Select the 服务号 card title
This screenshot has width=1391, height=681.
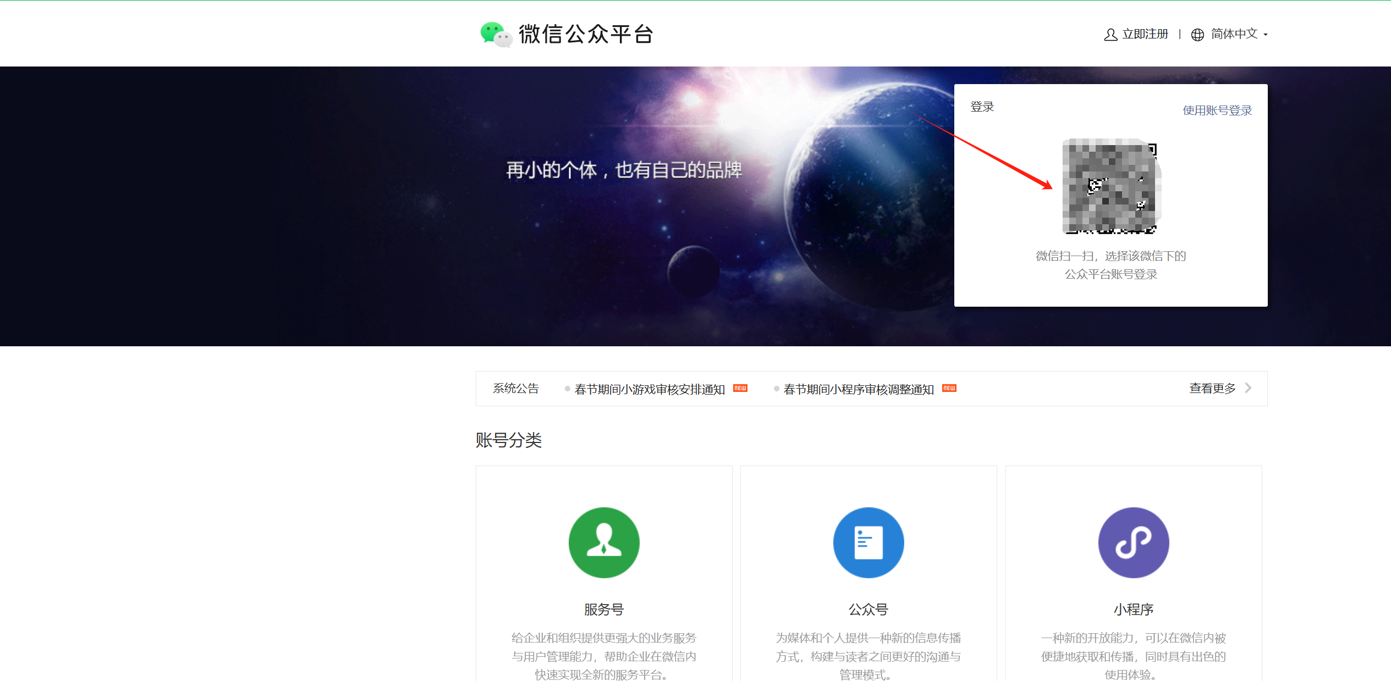tap(604, 610)
